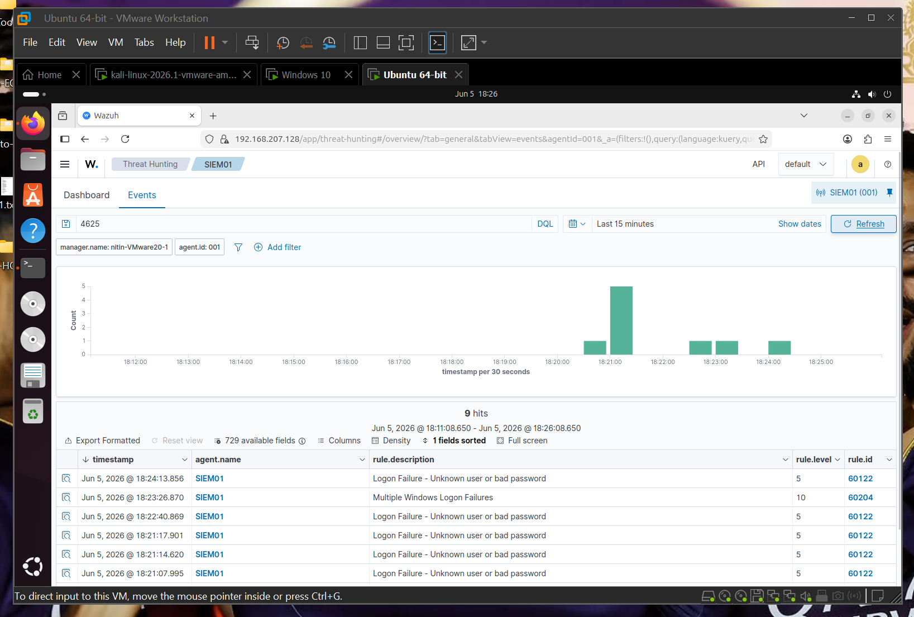
Task: Inspect document for 18:23:26.870 event
Action: [x=66, y=498]
